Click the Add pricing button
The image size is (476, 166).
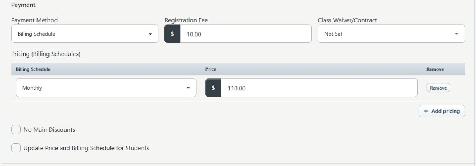pos(442,111)
